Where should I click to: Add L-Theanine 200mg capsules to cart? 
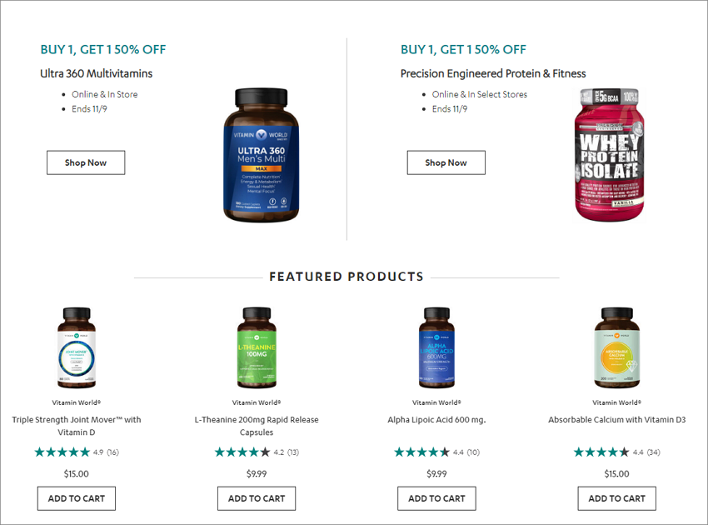[x=257, y=498]
